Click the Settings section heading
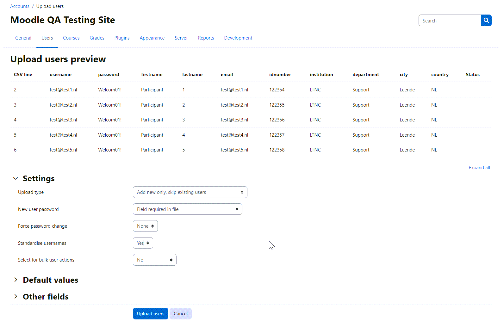This screenshot has width=504, height=327. [39, 178]
